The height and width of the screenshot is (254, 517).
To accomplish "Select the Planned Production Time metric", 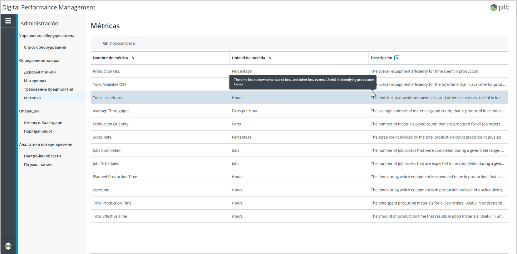I will tap(299, 177).
